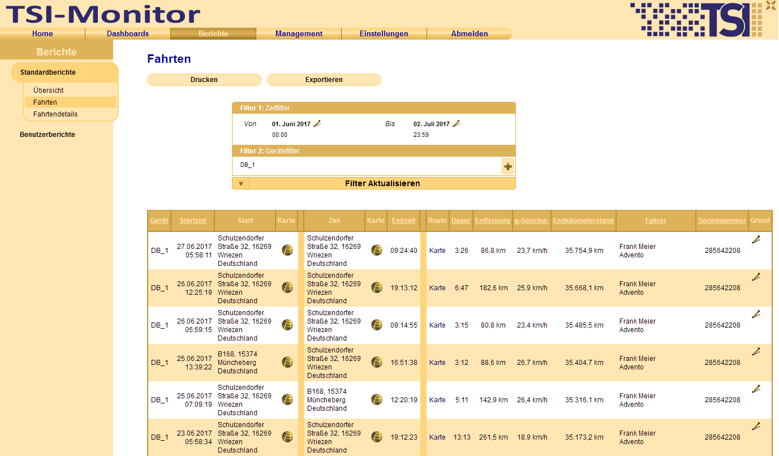Expand Benutzerberichte section in sidebar

click(48, 135)
